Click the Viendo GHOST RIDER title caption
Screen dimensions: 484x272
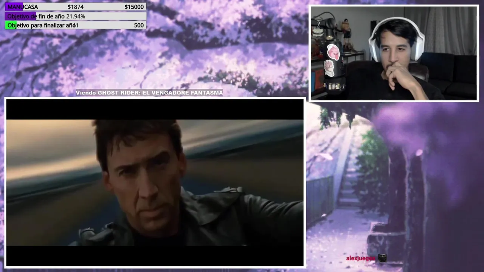(149, 93)
